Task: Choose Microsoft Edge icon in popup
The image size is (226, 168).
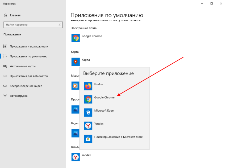Action: coord(88,112)
